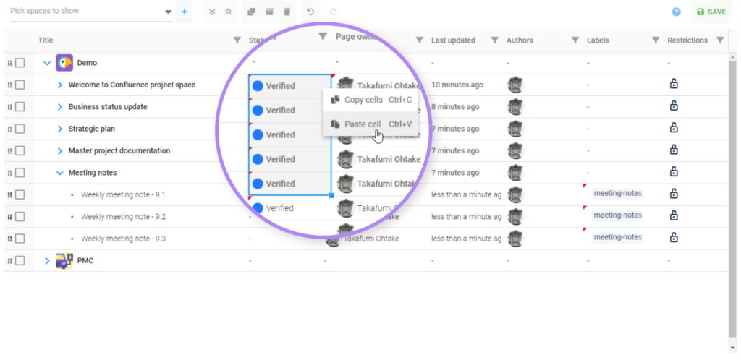
Task: Tick checkbox for Master project documentation
Action: click(x=20, y=150)
